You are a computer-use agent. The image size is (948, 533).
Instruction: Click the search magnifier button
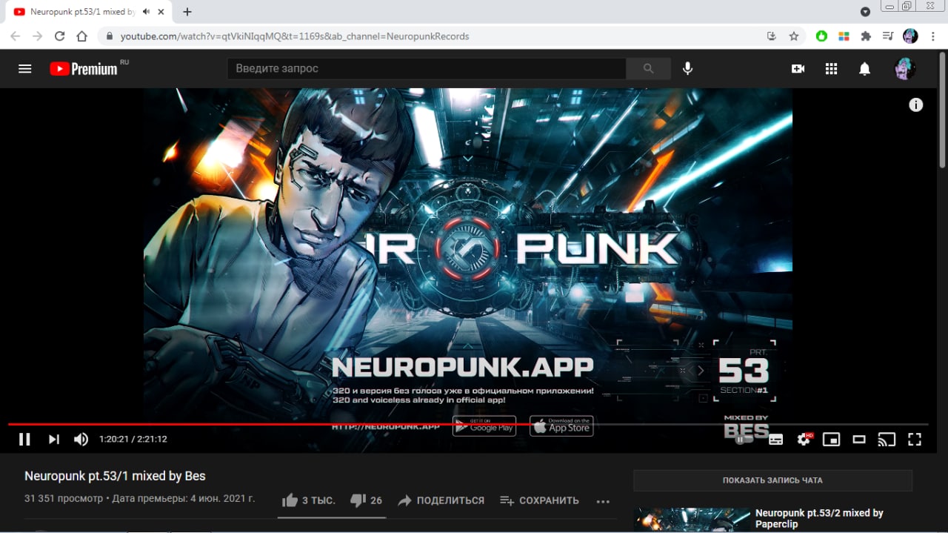(x=648, y=68)
